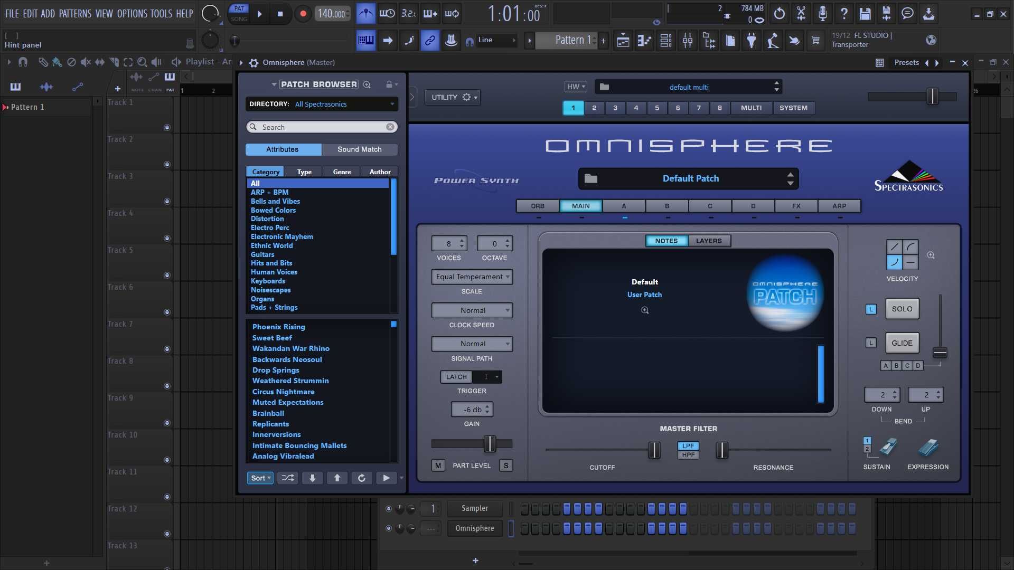Switch to the LAYERS tab
The width and height of the screenshot is (1014, 570).
(709, 241)
